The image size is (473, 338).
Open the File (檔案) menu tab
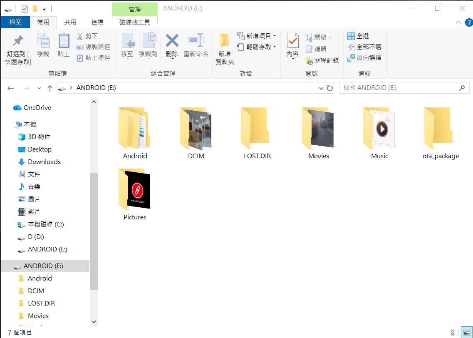pyautogui.click(x=15, y=22)
